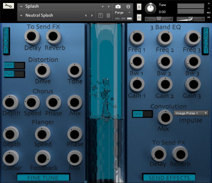This screenshot has height=183, width=212.
Task: Open the instrument info icon
Action: coord(128,6)
